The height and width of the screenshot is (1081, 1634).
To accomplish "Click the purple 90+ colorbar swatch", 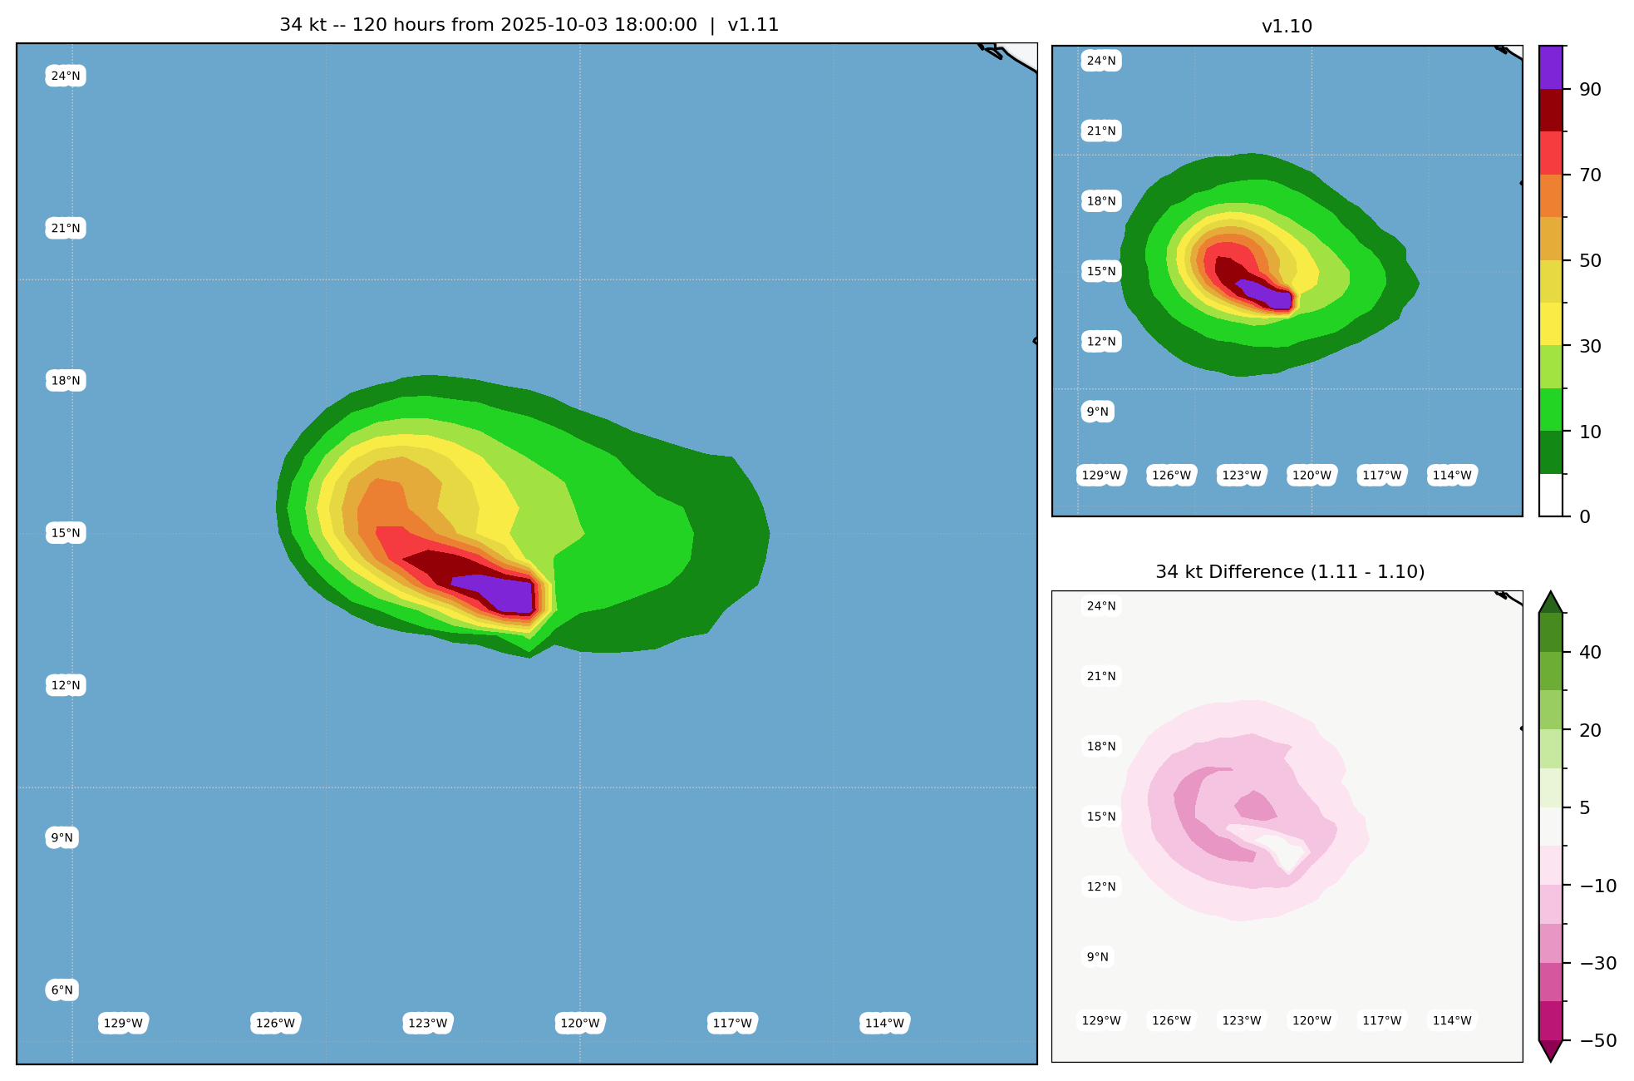I will (1551, 67).
